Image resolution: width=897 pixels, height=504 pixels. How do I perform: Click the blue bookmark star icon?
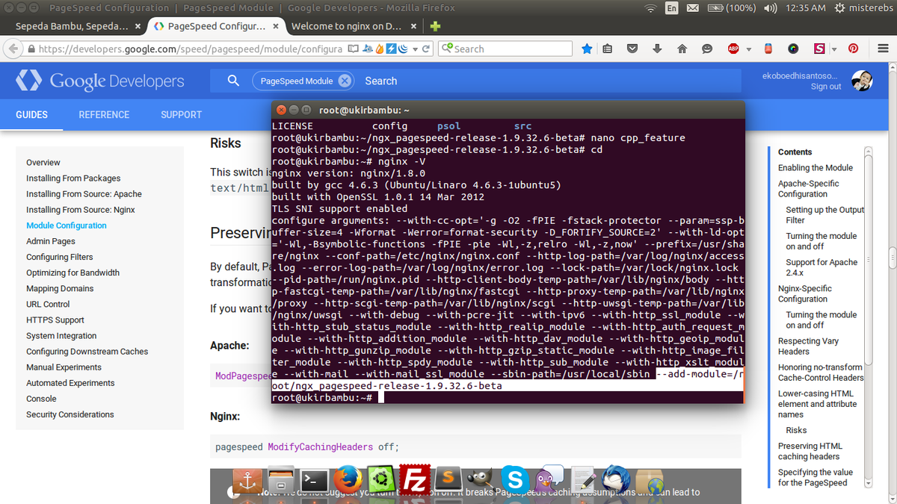(587, 49)
